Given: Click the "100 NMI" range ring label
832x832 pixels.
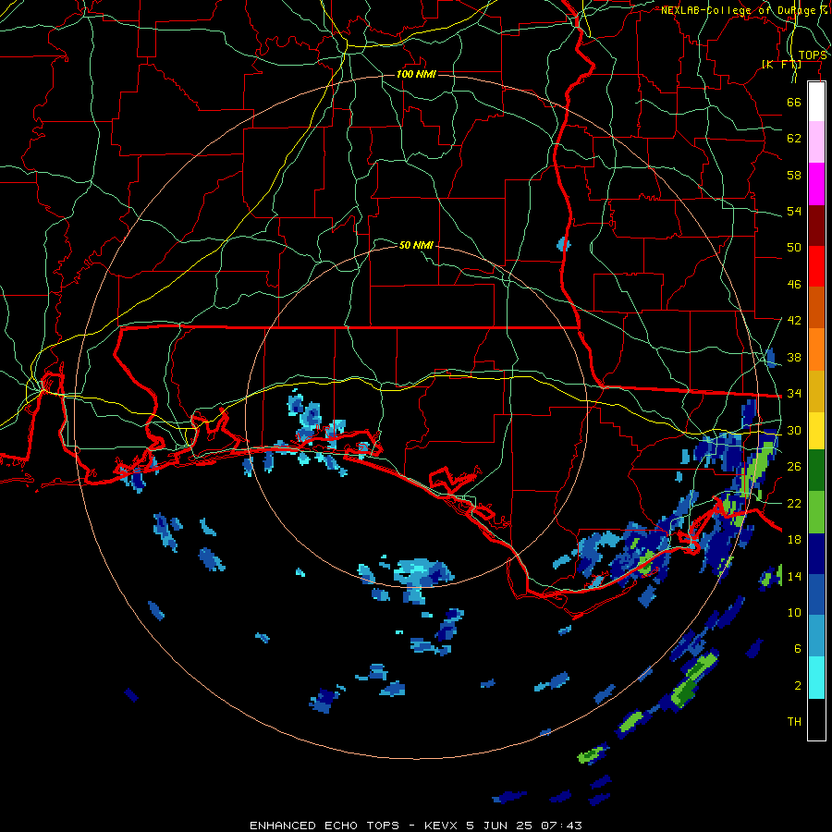Looking at the screenshot, I should [x=416, y=74].
